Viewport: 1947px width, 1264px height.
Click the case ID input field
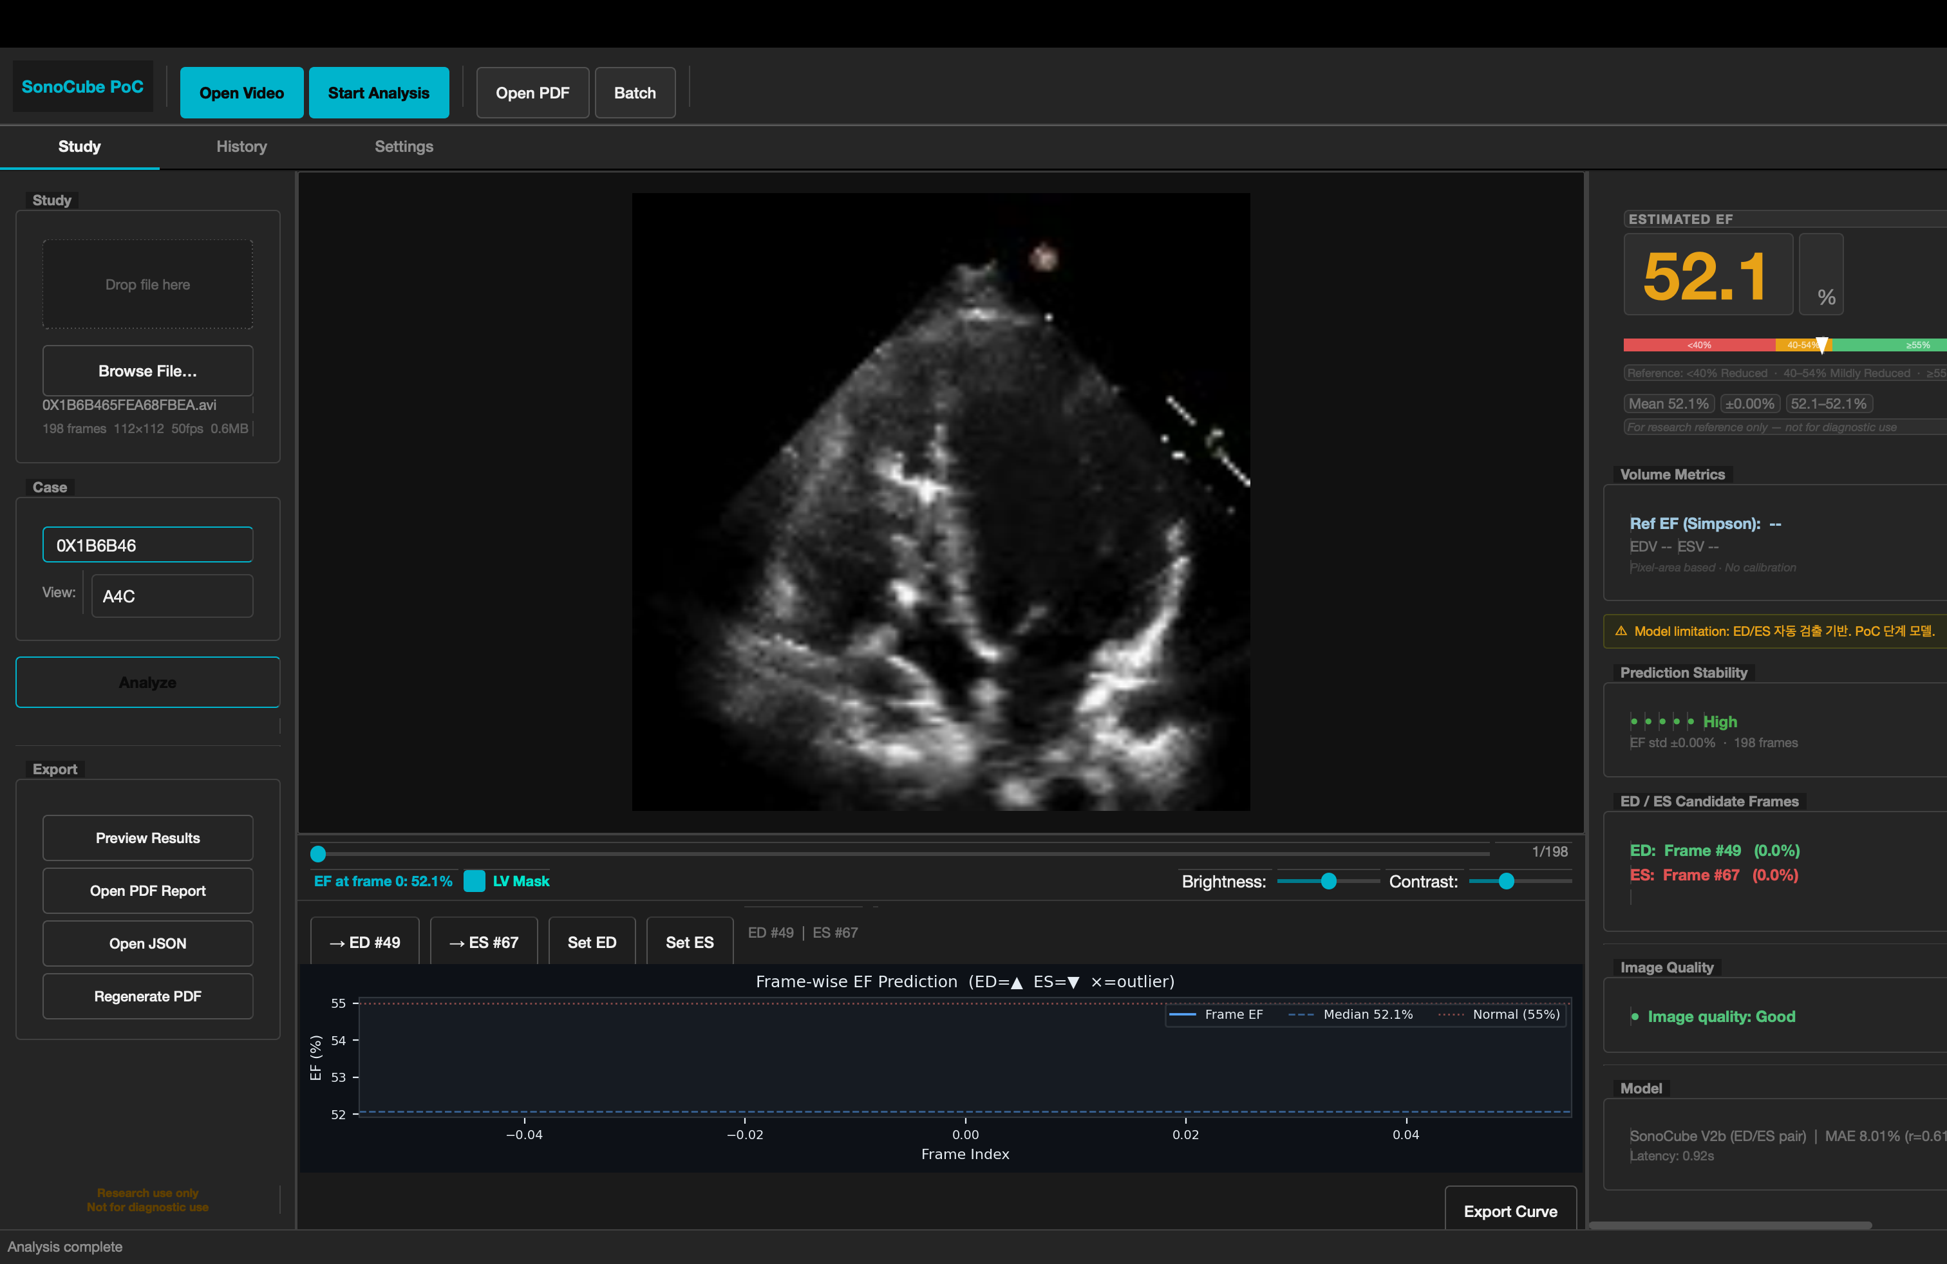click(x=147, y=544)
